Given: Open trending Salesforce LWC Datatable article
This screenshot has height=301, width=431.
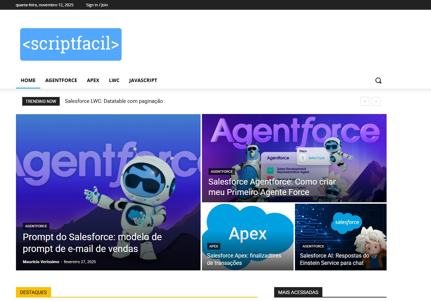Looking at the screenshot, I should (114, 101).
